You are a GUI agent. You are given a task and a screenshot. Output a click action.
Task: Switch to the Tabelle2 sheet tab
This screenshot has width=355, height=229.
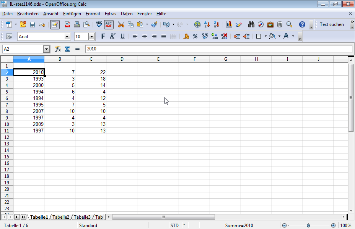click(61, 217)
